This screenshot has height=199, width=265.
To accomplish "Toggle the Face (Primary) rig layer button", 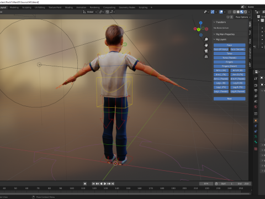I will tap(221, 49).
